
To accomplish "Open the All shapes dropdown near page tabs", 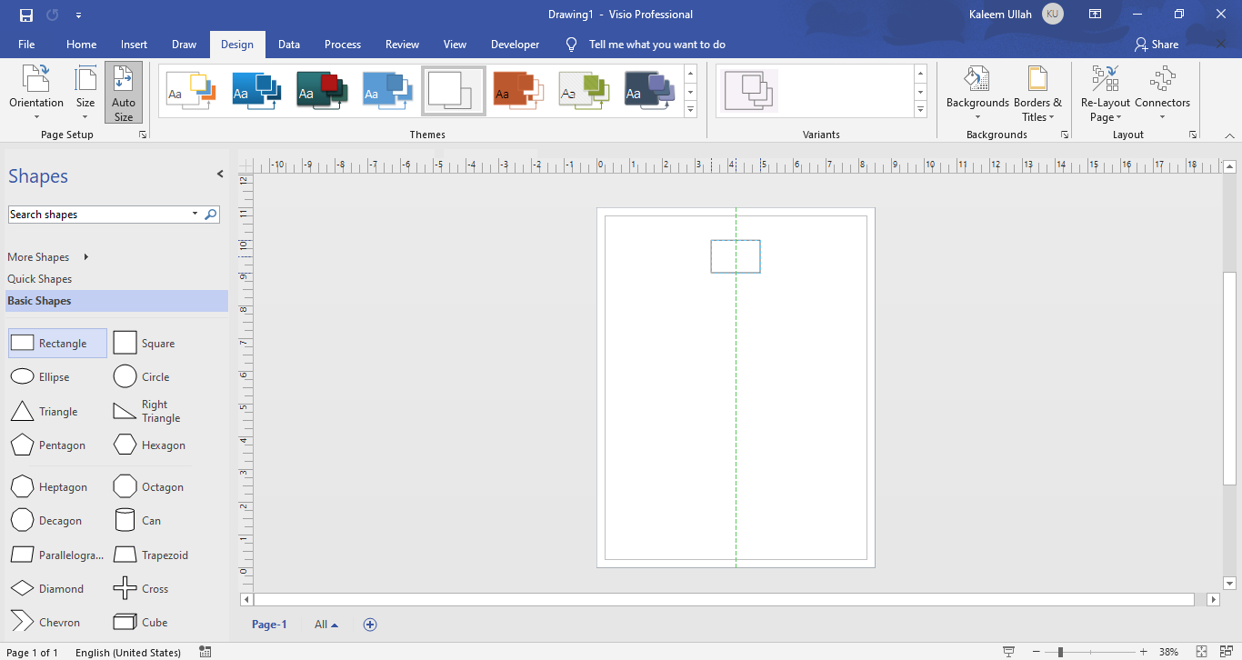I will pyautogui.click(x=325, y=625).
